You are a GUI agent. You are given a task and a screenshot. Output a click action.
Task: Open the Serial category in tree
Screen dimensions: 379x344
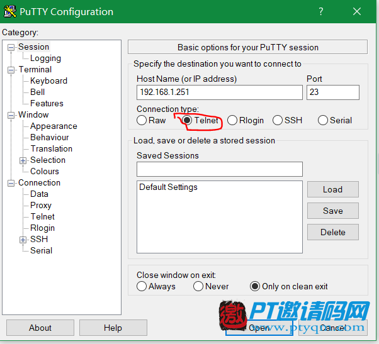coord(41,250)
